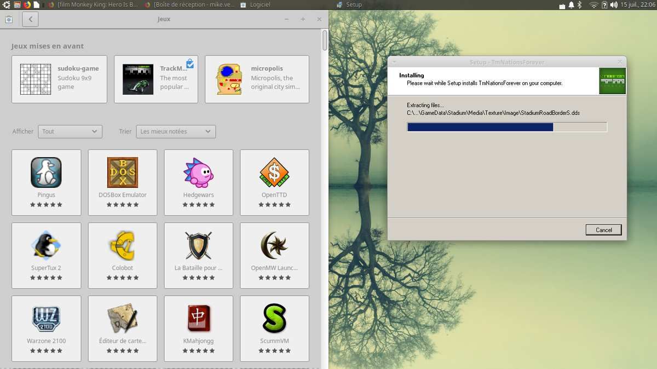Open the featured micropolis card
This screenshot has height=369, width=657.
tap(257, 79)
